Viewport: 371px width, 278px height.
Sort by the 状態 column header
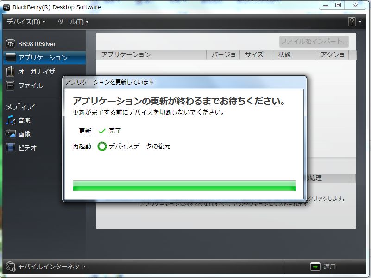tap(294, 55)
